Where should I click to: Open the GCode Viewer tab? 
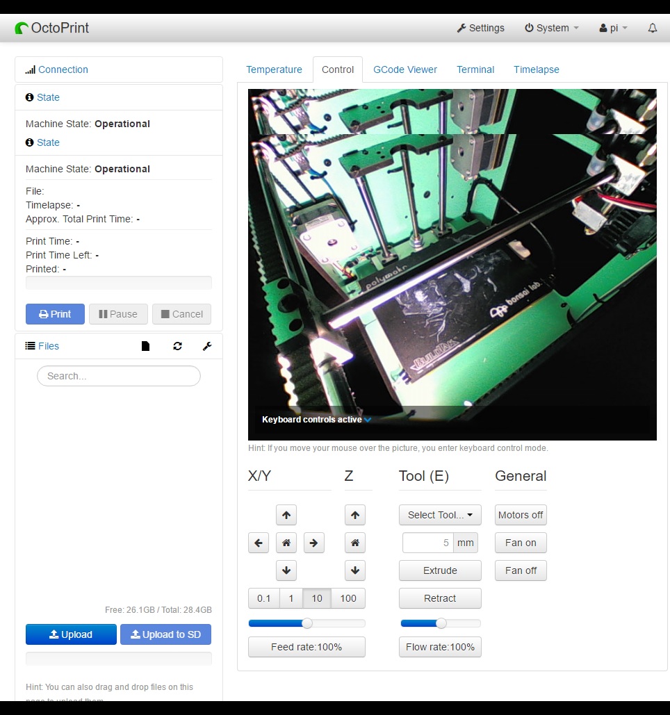(405, 69)
